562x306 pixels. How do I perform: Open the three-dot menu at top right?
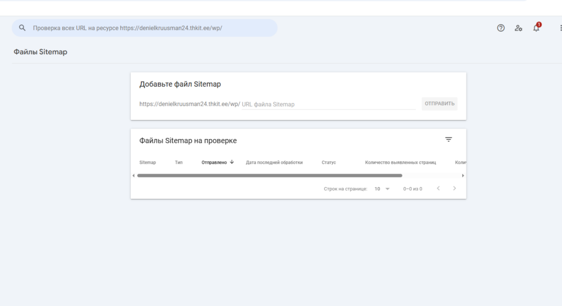click(x=560, y=28)
